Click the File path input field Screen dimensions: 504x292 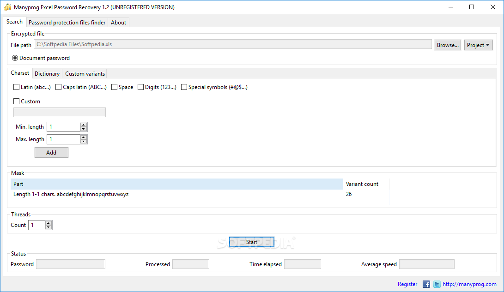pos(233,44)
